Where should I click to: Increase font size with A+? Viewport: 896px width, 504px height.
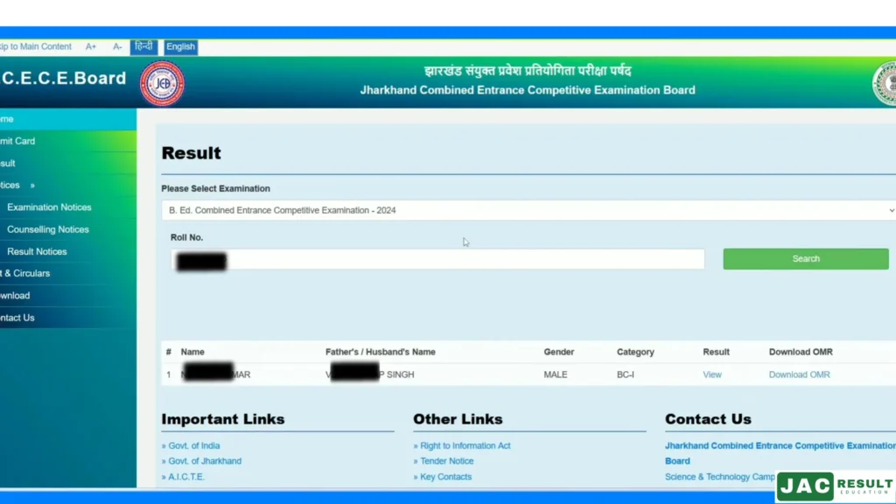pyautogui.click(x=91, y=47)
